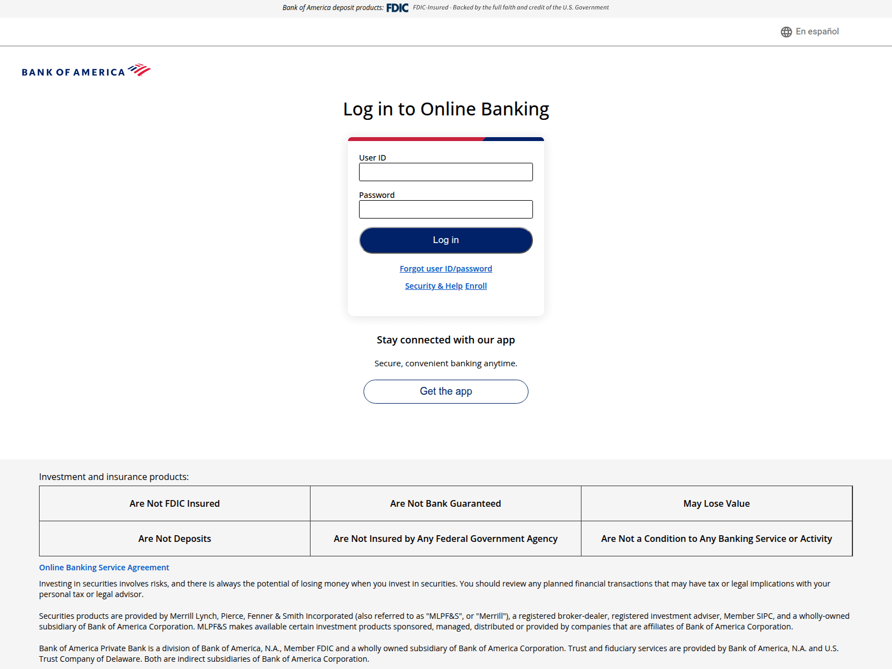
Task: Click the FDIC logo in top banner
Action: (x=397, y=8)
